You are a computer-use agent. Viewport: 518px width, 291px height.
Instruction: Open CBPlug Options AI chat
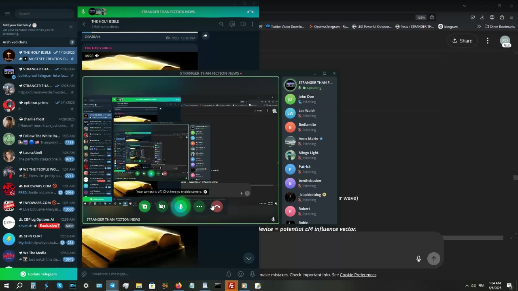pos(38,222)
